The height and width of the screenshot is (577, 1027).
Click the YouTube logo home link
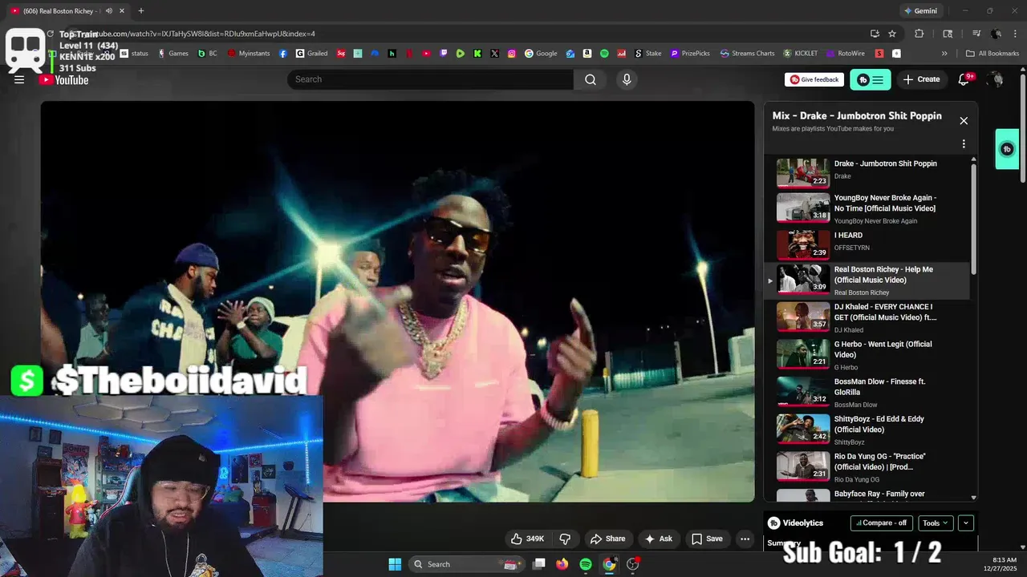click(64, 79)
